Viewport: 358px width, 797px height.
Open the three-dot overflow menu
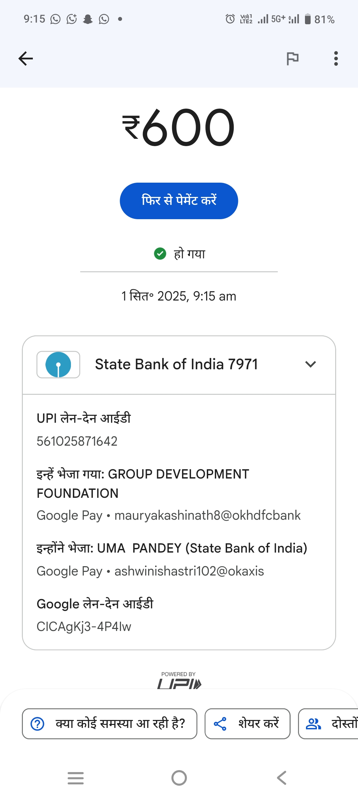[x=336, y=59]
